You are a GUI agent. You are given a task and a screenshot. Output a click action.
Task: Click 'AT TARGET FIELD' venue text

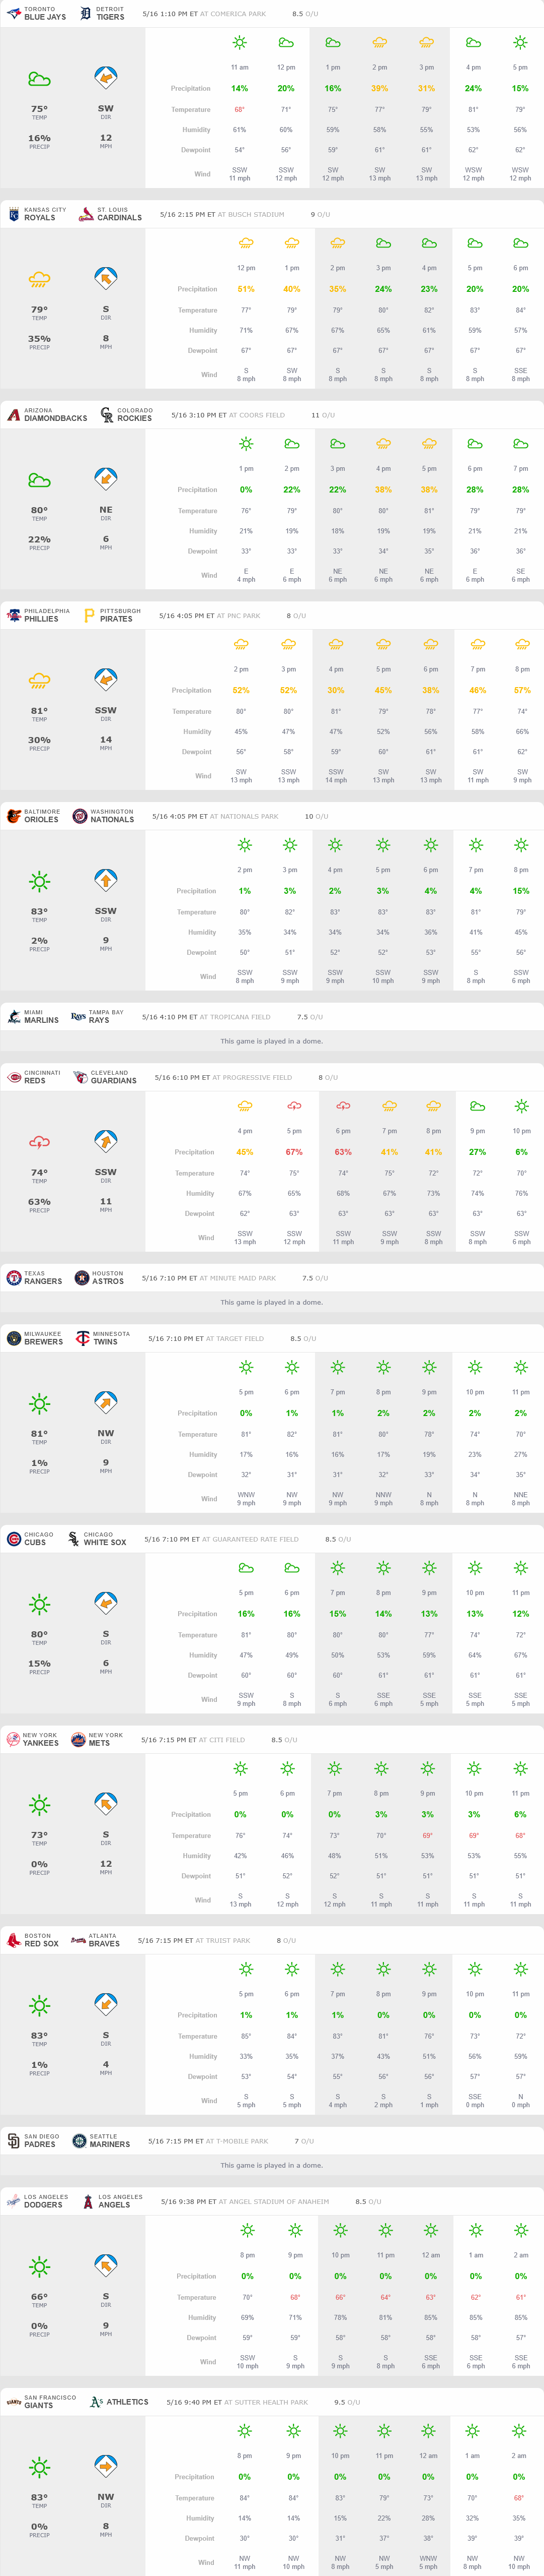click(x=236, y=1338)
